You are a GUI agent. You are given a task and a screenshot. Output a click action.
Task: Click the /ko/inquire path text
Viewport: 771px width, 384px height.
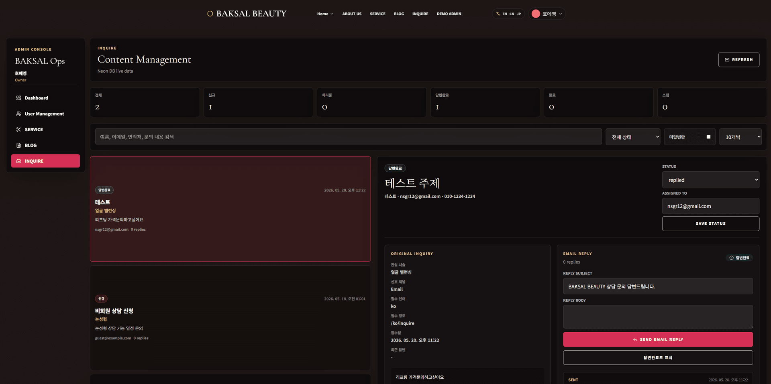[402, 323]
